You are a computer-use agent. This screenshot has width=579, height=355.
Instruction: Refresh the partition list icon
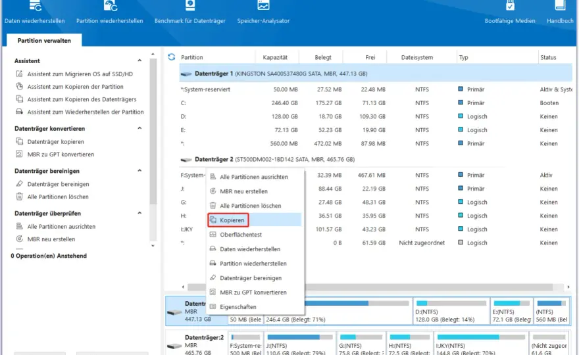click(171, 57)
